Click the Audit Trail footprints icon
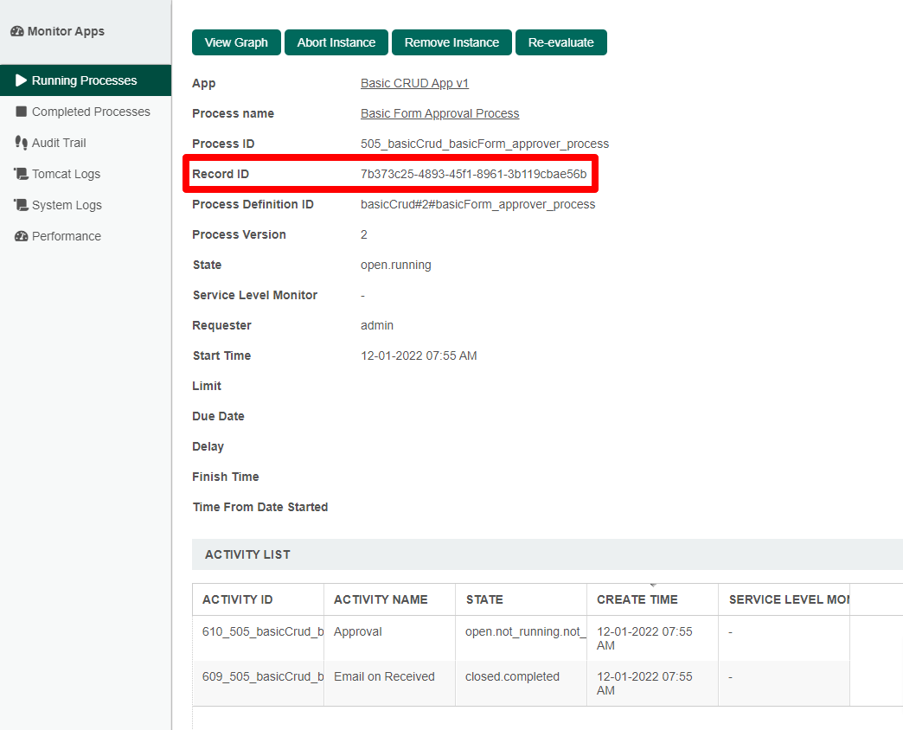 pyautogui.click(x=22, y=143)
